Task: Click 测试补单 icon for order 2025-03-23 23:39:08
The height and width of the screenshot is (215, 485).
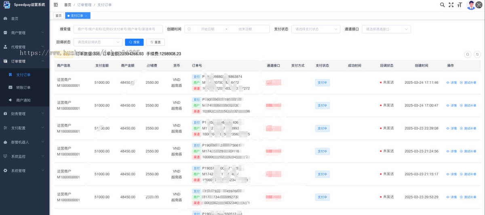Action: [x=462, y=128]
